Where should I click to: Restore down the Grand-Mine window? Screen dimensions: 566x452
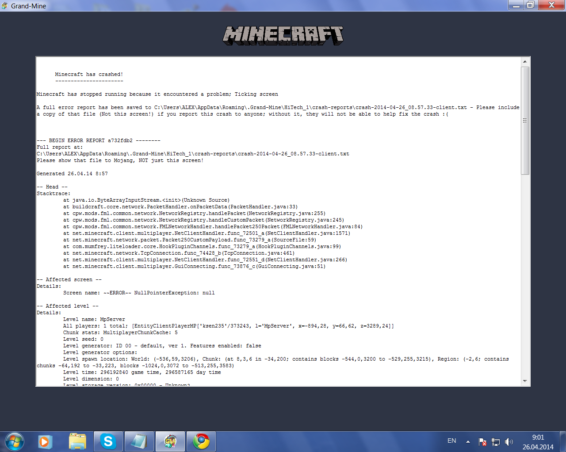pos(530,5)
